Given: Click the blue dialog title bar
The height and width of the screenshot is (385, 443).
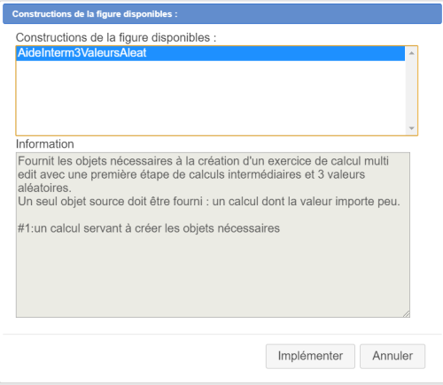Looking at the screenshot, I should (x=222, y=14).
